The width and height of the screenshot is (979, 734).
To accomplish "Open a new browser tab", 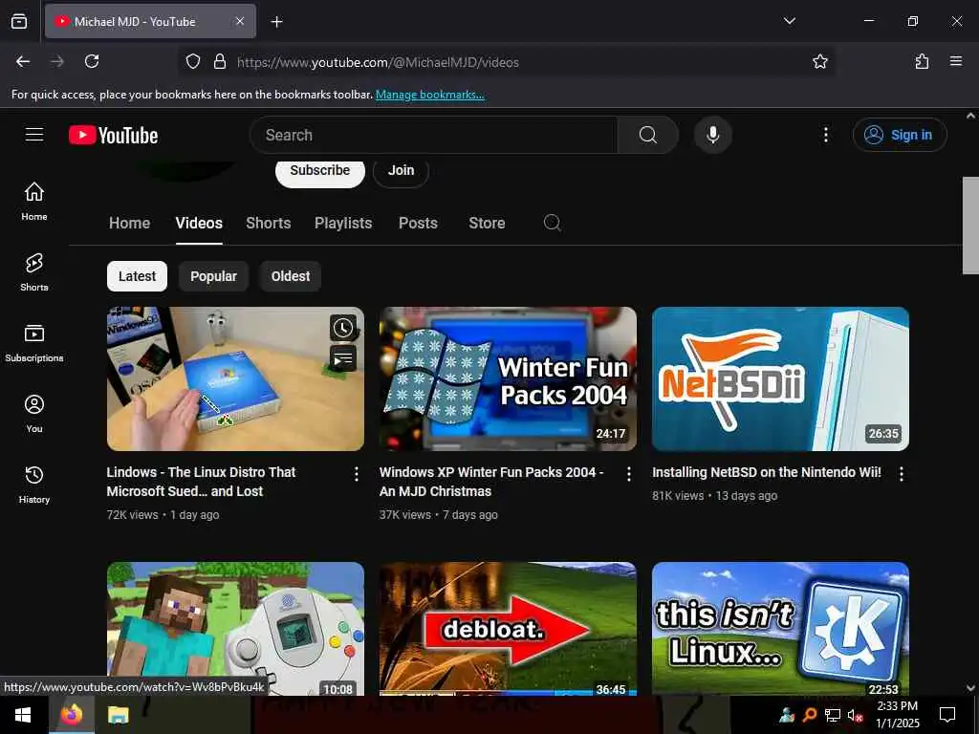I will point(276,22).
